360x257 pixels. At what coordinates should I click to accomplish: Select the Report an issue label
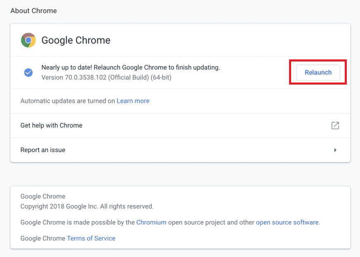pos(43,150)
